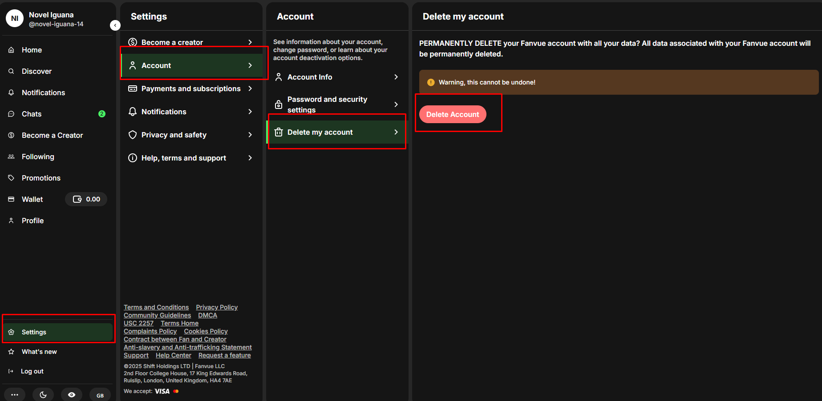The image size is (822, 401).
Task: Click the Novel Iguana profile avatar
Action: (x=14, y=18)
